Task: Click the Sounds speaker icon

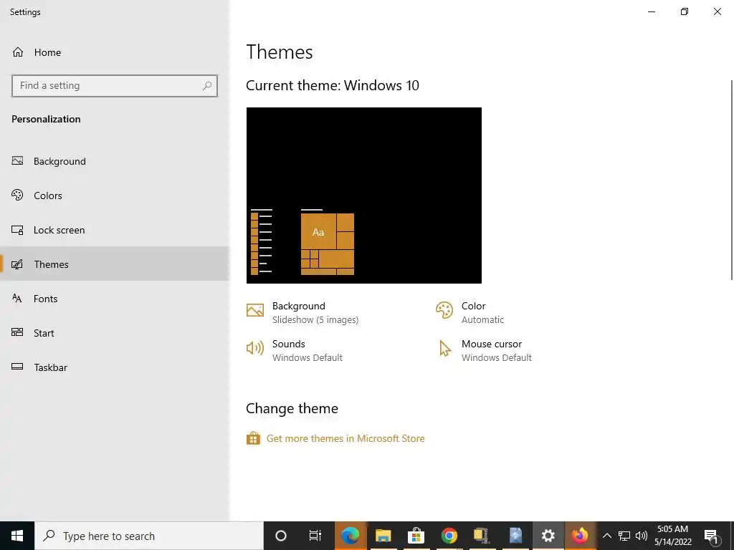Action: (x=255, y=348)
